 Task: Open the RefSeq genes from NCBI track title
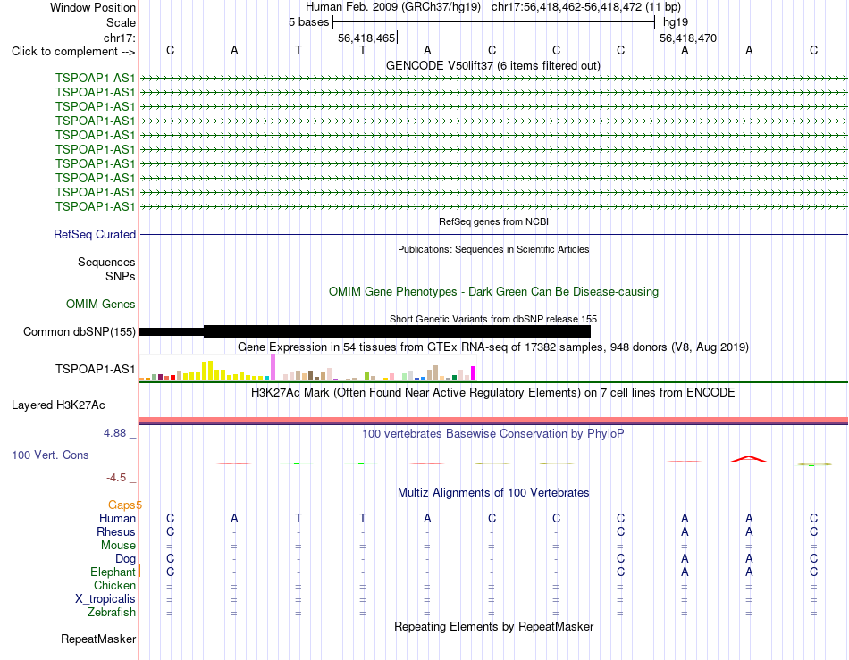point(493,221)
